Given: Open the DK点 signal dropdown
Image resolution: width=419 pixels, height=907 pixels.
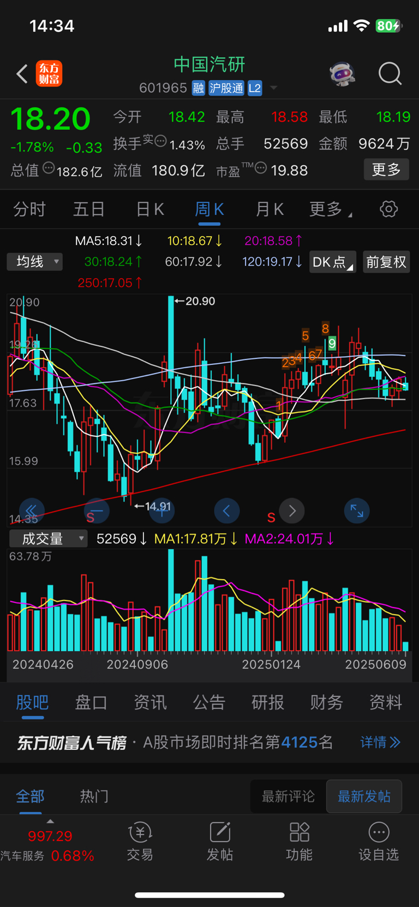Looking at the screenshot, I should tap(333, 262).
